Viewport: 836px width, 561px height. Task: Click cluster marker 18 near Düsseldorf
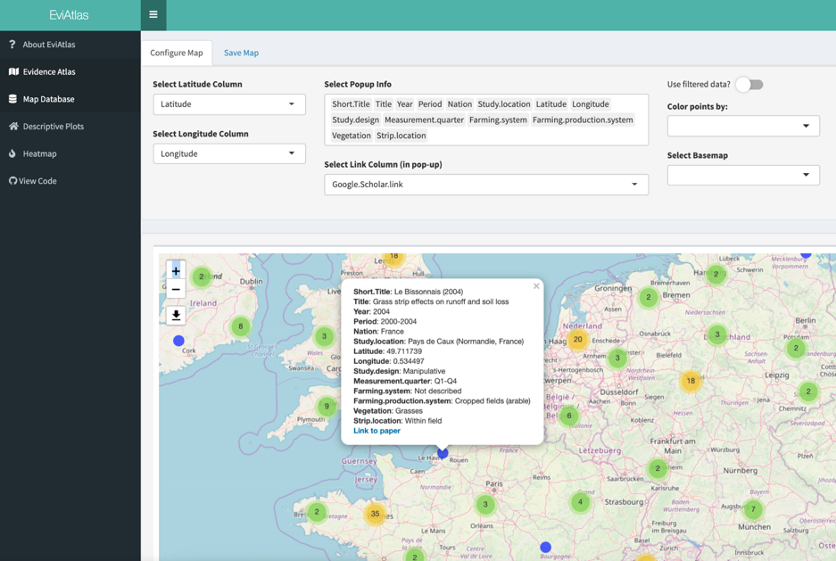pos(691,381)
